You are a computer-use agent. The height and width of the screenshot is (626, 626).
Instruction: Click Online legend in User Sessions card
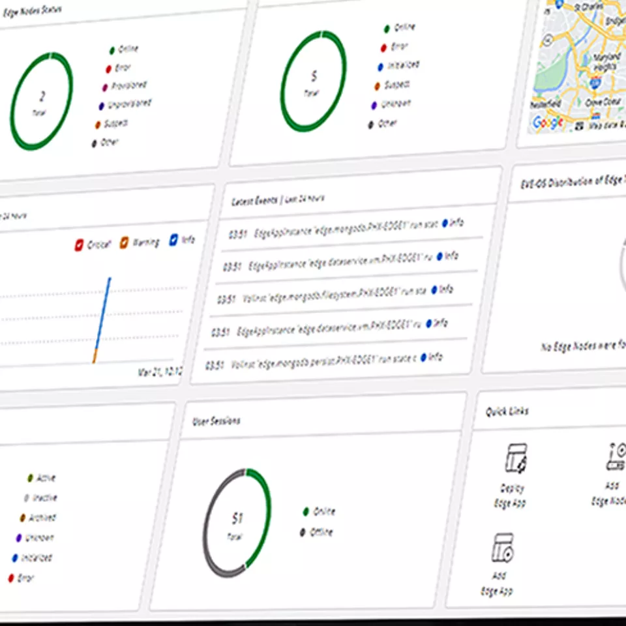(319, 511)
